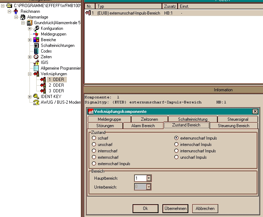The height and width of the screenshot is (217, 263).
Task: Switch to the Meldergruppe tab
Action: click(109, 119)
